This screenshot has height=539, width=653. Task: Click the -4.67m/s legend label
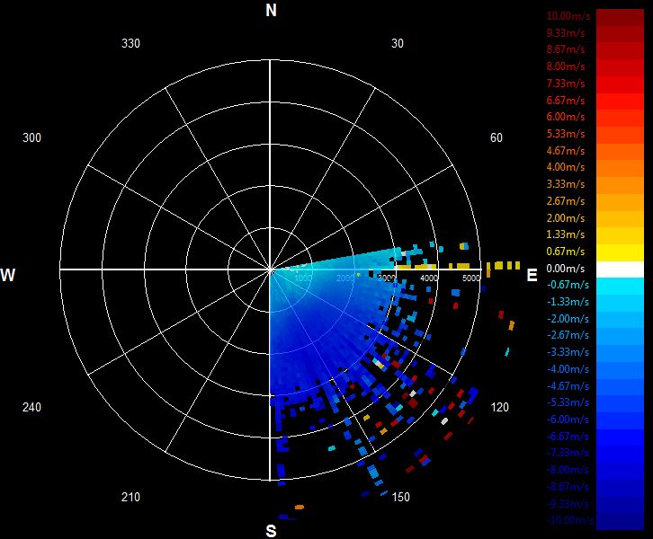pyautogui.click(x=568, y=386)
